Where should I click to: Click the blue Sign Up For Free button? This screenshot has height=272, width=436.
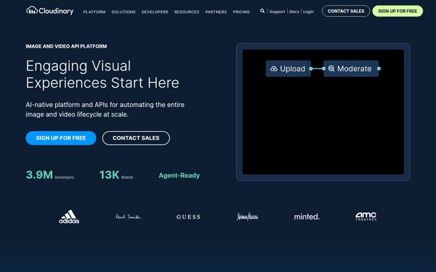61,138
